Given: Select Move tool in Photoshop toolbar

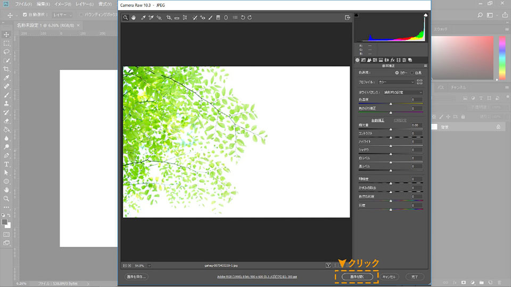Looking at the screenshot, I should [x=6, y=35].
